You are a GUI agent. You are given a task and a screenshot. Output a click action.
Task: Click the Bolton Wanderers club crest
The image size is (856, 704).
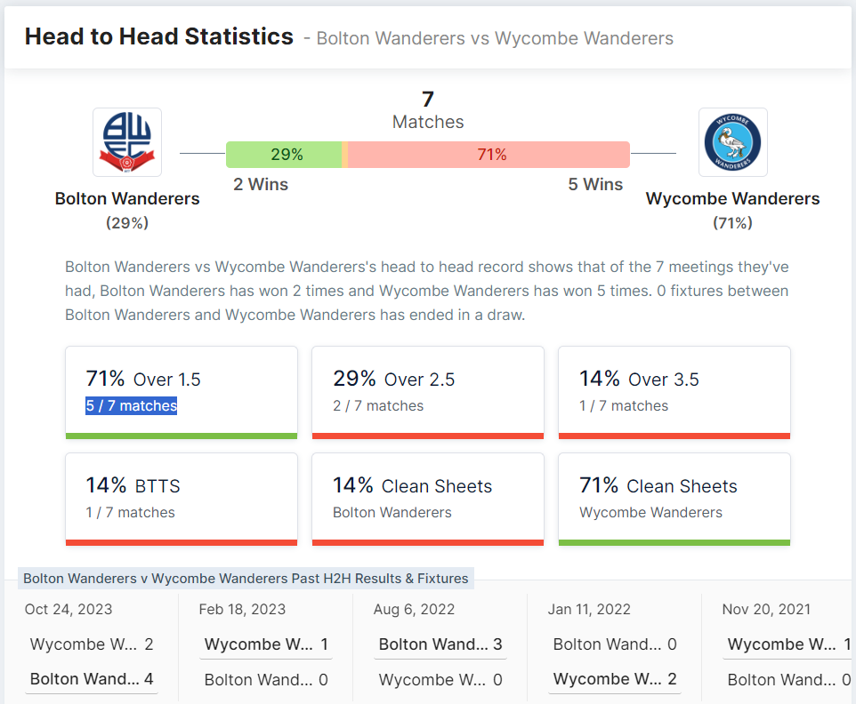click(x=127, y=142)
